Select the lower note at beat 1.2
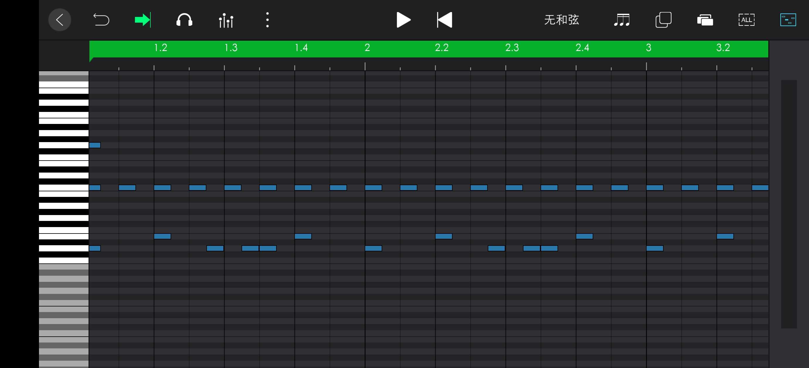Image resolution: width=809 pixels, height=368 pixels. pyautogui.click(x=162, y=236)
